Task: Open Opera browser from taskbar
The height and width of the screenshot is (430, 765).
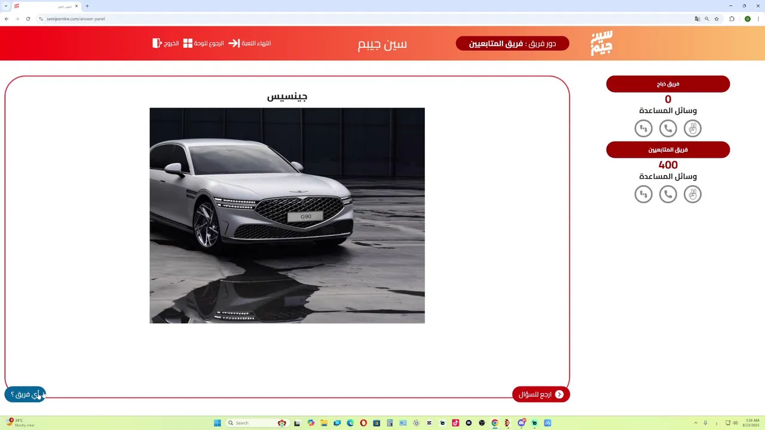Action: [363, 423]
